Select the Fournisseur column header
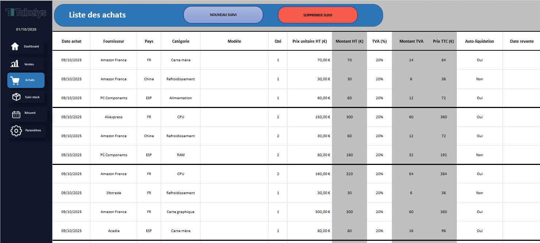Screen dimensions: 540x243 [x=113, y=41]
